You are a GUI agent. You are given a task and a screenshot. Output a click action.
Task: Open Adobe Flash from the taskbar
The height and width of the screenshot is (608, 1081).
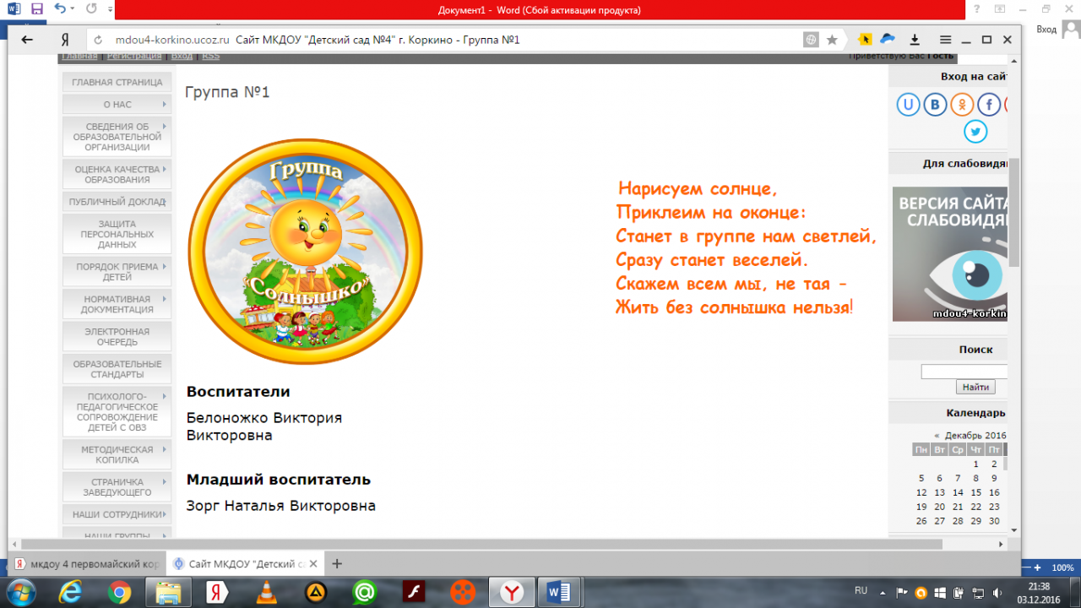(x=414, y=592)
